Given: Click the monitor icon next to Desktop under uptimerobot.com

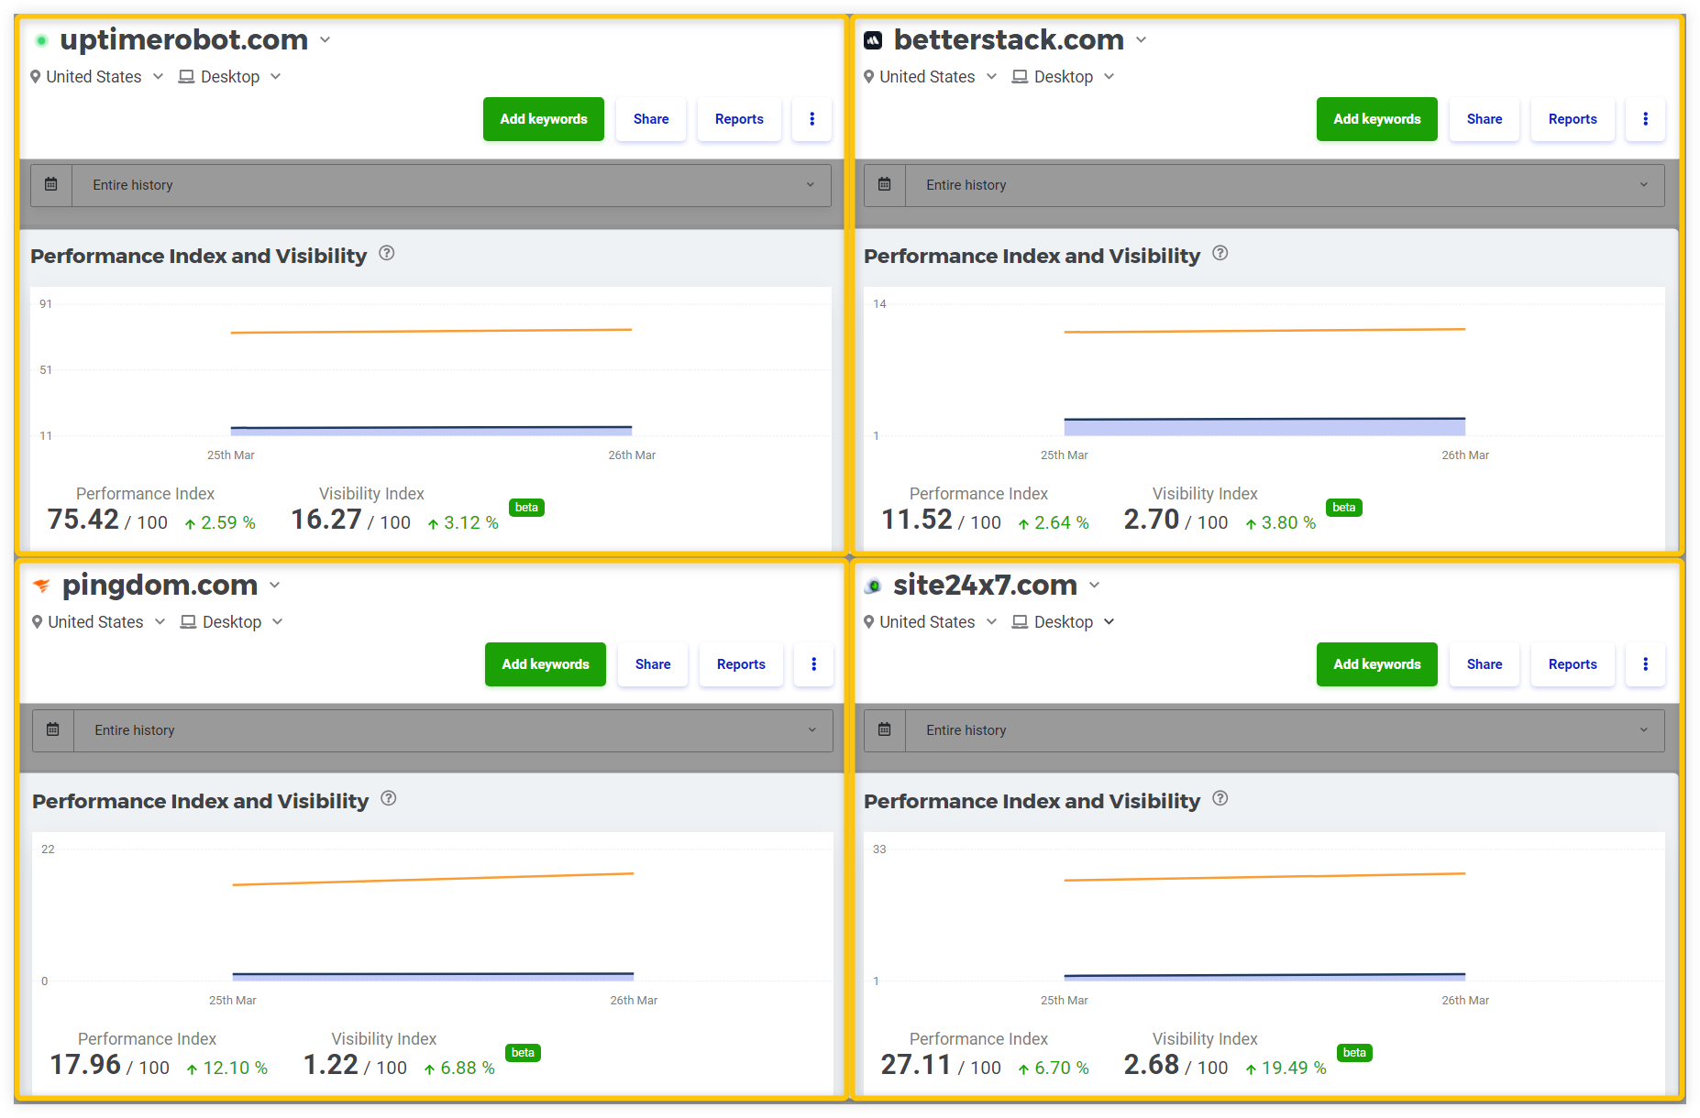Looking at the screenshot, I should [186, 76].
